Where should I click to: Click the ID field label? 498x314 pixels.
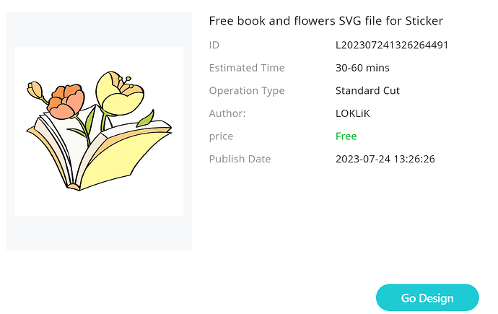[x=214, y=45]
